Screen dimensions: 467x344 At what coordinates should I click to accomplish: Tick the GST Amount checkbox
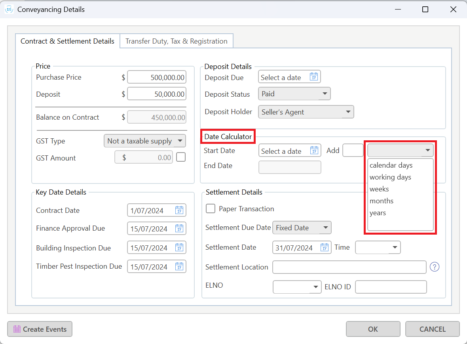181,157
